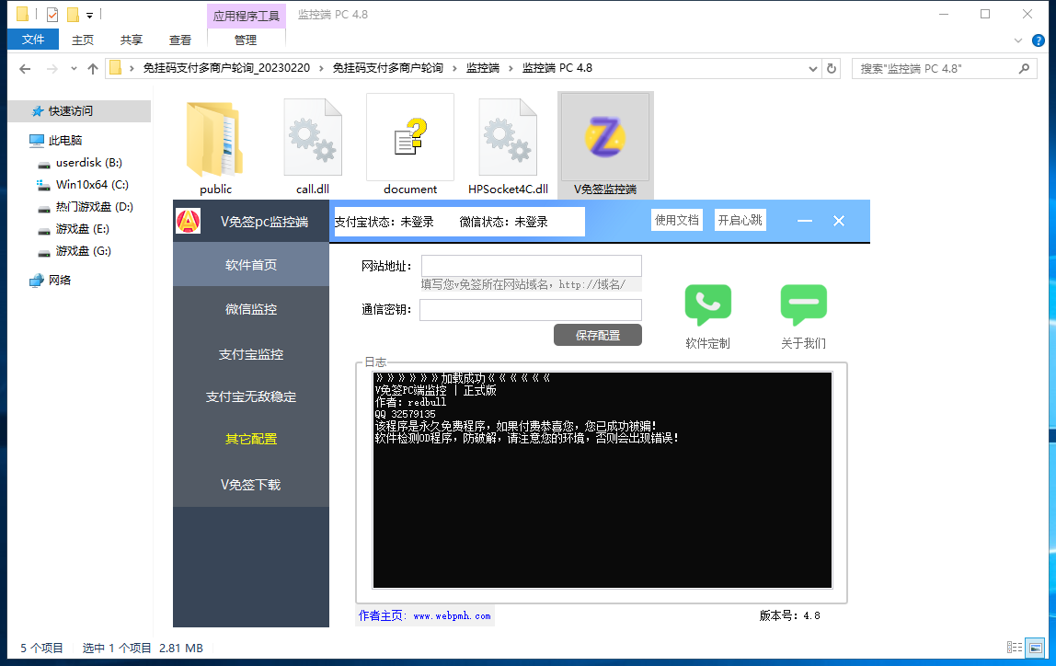Switch to large icons view in status bar

(x=1036, y=648)
